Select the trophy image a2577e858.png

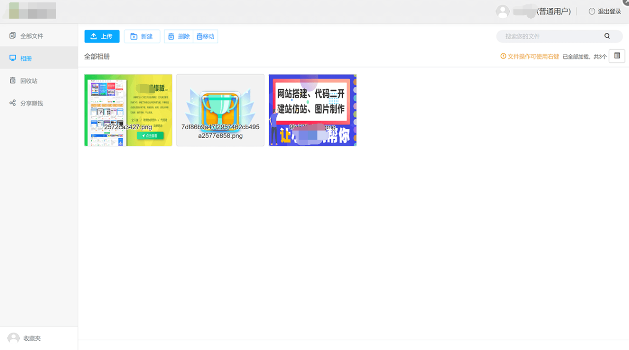[x=220, y=110]
